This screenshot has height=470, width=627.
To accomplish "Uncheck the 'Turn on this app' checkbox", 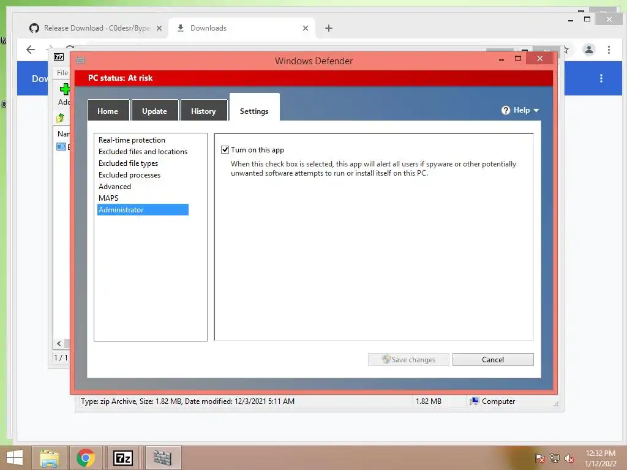I will (225, 150).
